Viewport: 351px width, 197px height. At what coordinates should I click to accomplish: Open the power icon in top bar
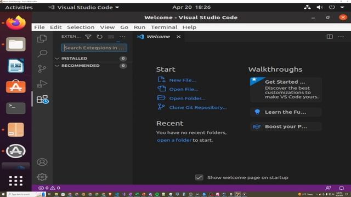[x=332, y=7]
